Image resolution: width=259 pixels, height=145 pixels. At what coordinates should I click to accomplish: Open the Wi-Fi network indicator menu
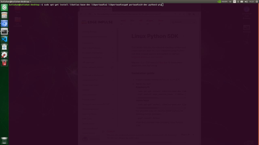coord(230,2)
